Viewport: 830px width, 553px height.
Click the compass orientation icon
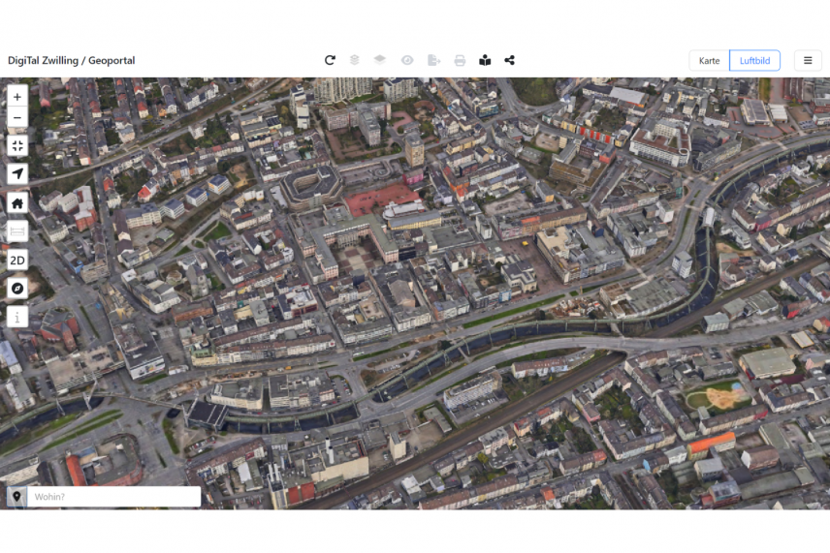click(17, 289)
